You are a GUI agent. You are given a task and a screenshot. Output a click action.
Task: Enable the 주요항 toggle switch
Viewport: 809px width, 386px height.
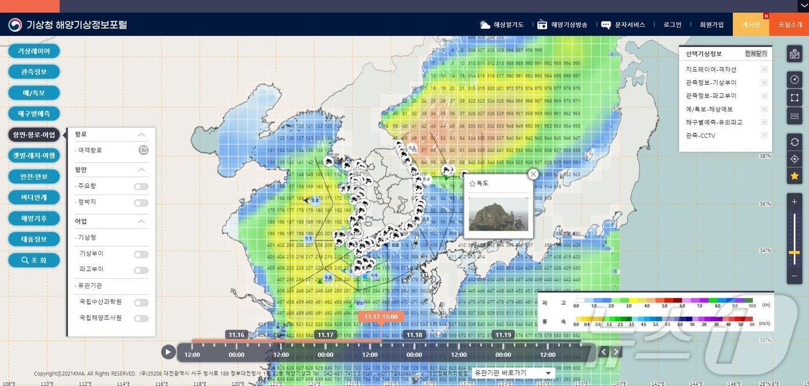click(140, 186)
